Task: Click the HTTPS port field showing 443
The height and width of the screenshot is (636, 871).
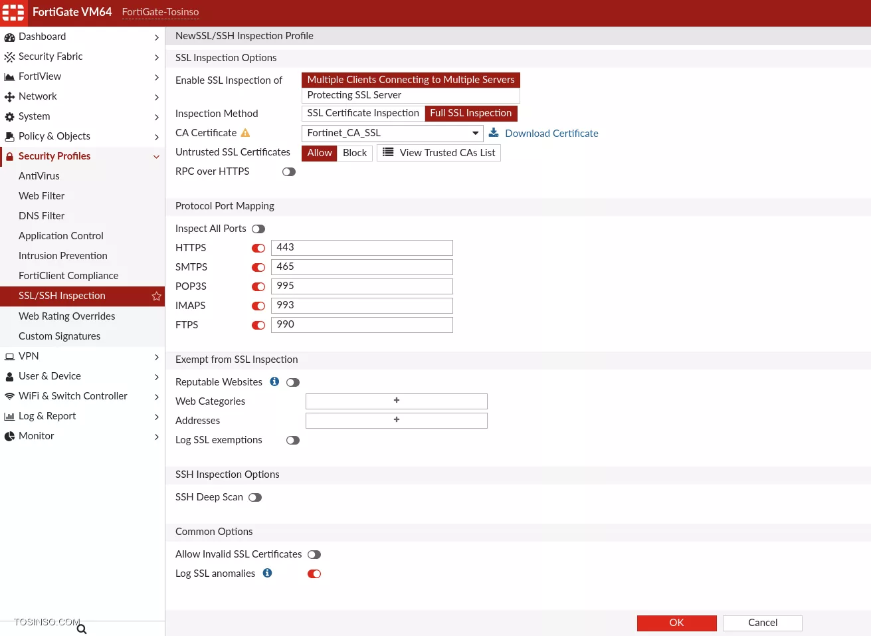Action: [x=362, y=248]
